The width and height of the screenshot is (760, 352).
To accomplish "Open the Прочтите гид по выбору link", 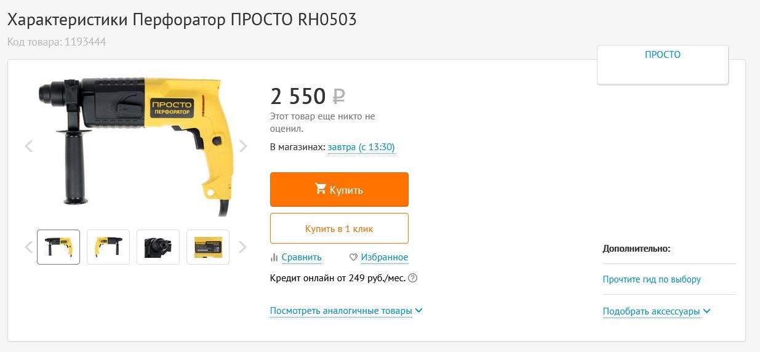I will point(652,279).
